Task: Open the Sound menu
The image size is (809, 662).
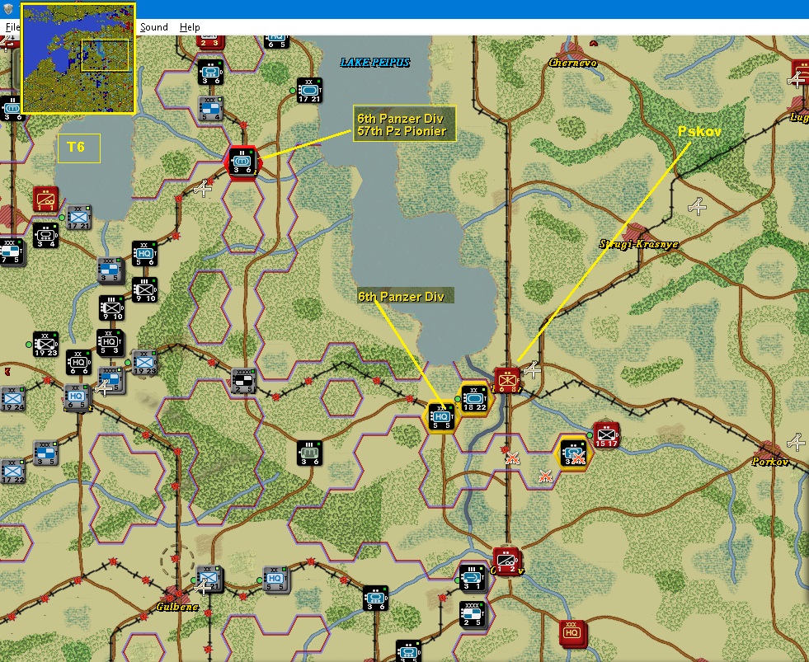Action: (153, 27)
